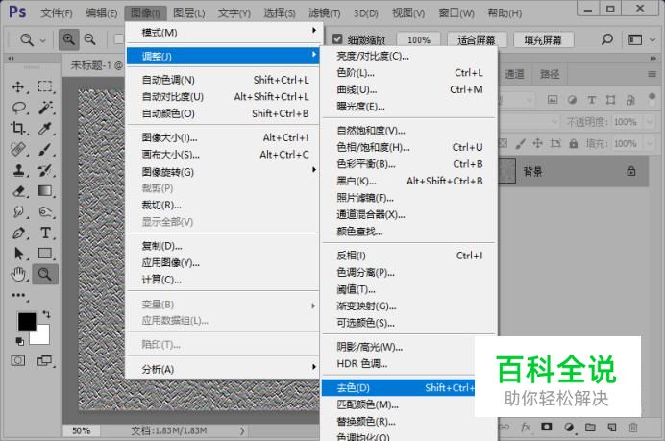
Task: Toggle the pixel filter in layers panel
Action: [x=553, y=100]
